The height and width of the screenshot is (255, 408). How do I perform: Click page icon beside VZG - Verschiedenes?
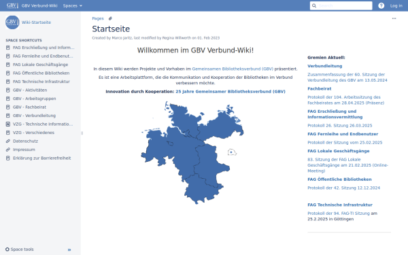(x=7, y=133)
